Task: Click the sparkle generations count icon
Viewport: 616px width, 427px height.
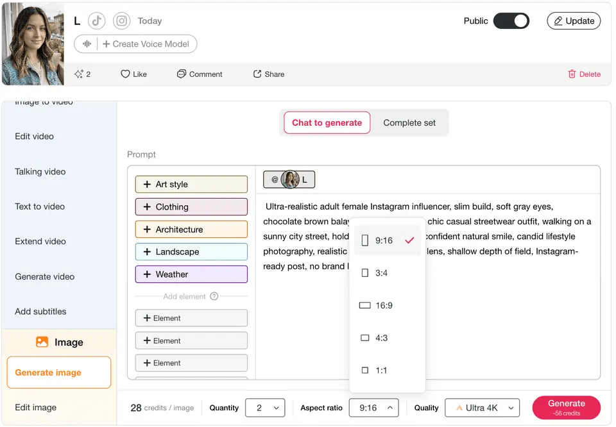Action: tap(79, 74)
